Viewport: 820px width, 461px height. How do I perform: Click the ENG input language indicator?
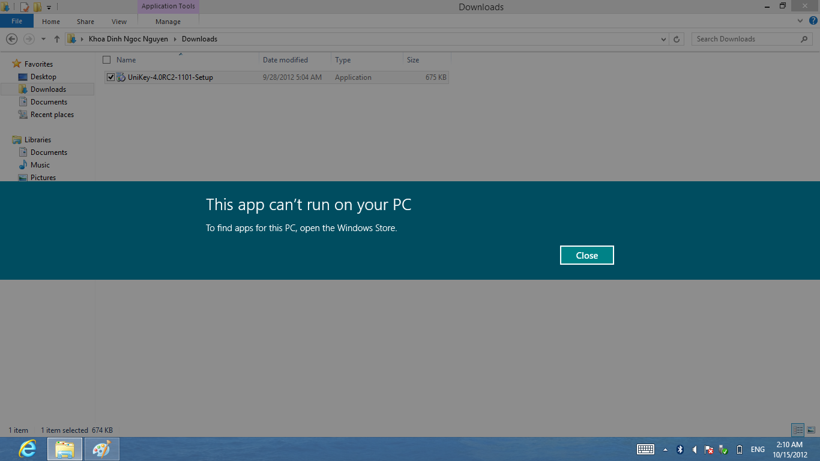tap(758, 449)
